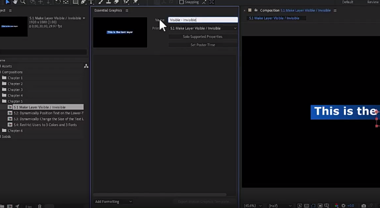Image resolution: width=380 pixels, height=208 pixels.
Task: Click the bit depth 8 bpc indicator
Action: pos(29,206)
